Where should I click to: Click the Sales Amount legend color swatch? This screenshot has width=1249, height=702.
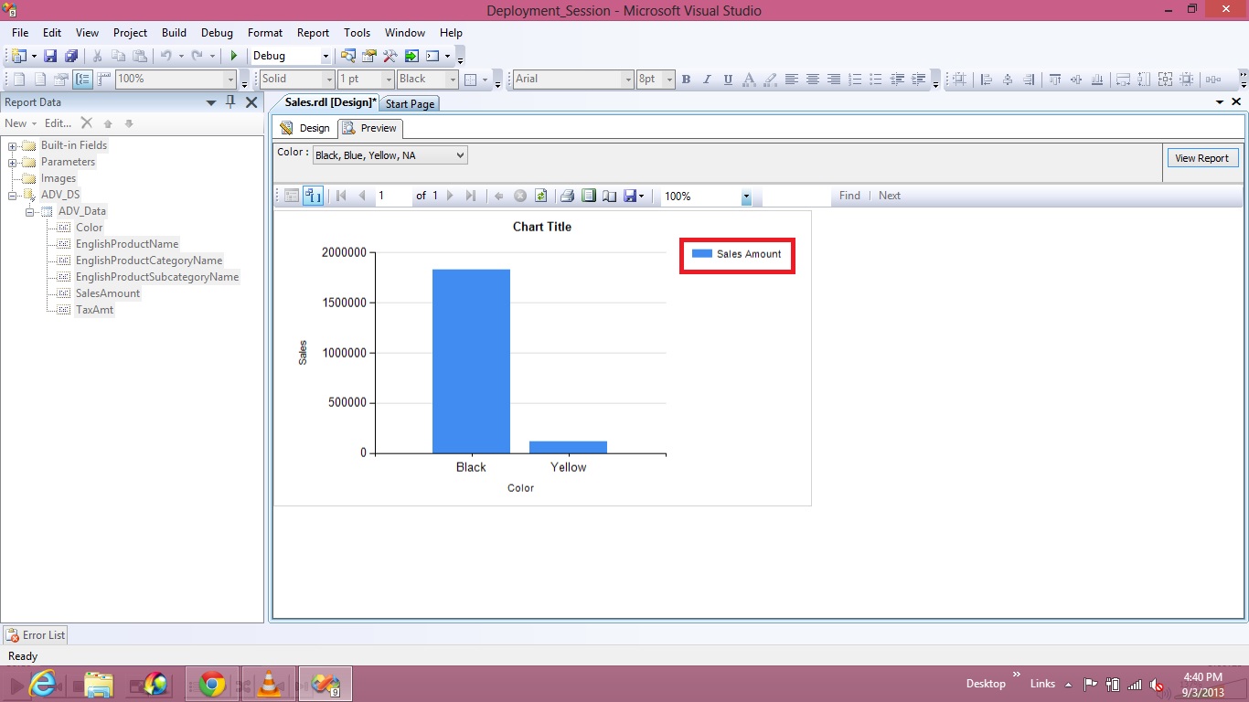[x=701, y=254]
